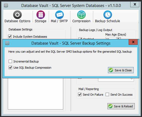
Task: Open Database Options gear icon
Action: pyautogui.click(x=17, y=15)
